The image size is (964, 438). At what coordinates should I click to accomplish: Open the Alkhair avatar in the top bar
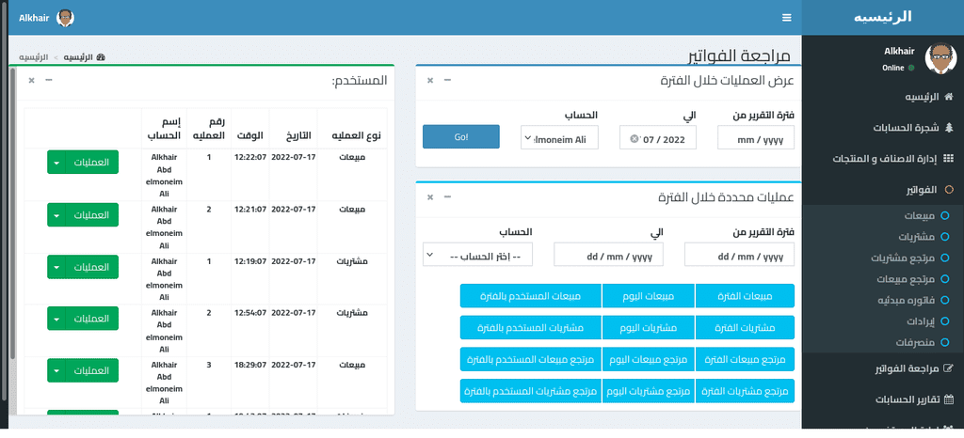coord(65,18)
